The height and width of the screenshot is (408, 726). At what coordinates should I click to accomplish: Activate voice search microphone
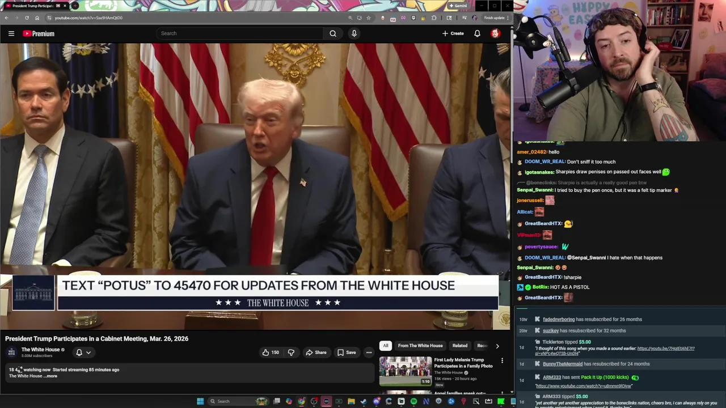coord(354,33)
